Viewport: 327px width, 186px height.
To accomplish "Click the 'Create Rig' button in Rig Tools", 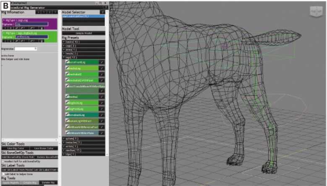I will [x=30, y=183].
